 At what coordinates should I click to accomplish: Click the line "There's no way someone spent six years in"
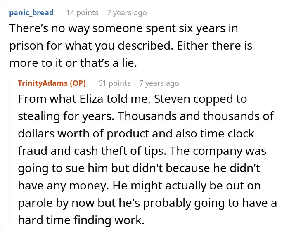123,28
